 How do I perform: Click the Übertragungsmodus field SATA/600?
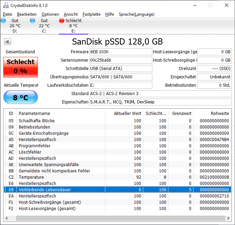click(x=121, y=77)
